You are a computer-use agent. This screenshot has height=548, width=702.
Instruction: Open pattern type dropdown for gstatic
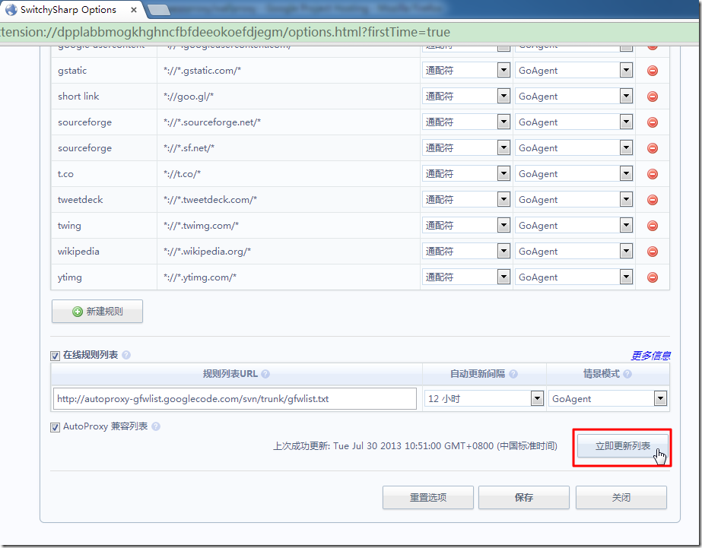pyautogui.click(x=466, y=70)
